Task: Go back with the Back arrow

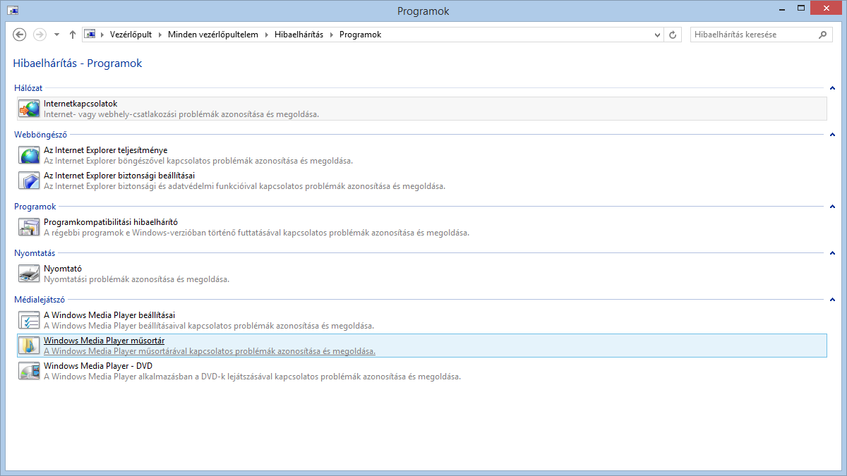Action: [x=20, y=35]
